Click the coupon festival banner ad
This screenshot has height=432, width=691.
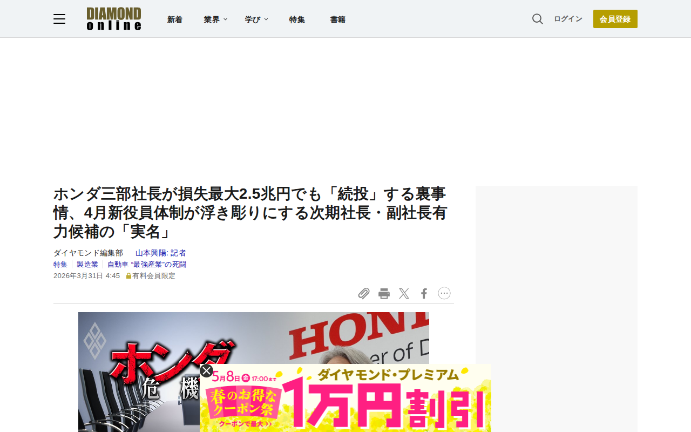click(345, 398)
